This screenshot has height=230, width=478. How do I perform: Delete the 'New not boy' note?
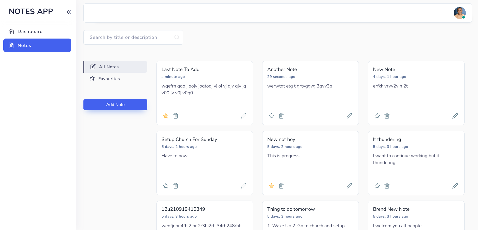pos(281,186)
